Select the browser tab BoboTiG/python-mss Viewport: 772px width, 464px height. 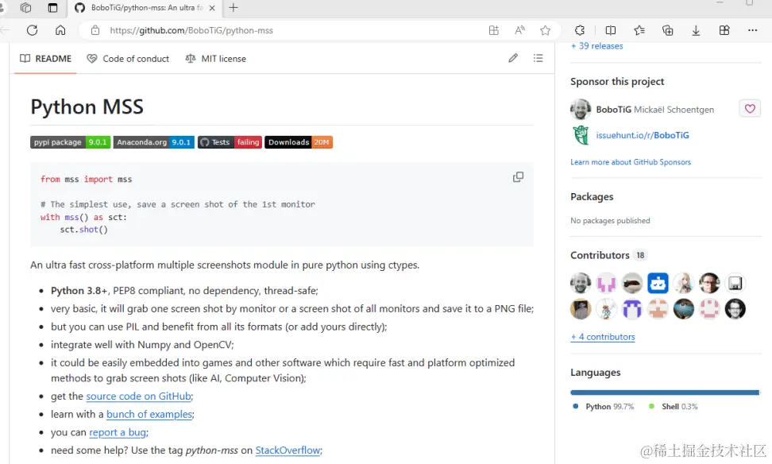tap(145, 8)
